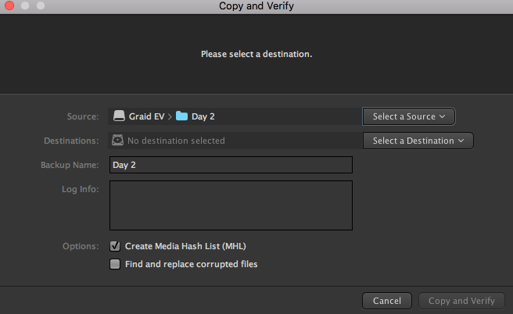Click the Copy and Verify title bar text
Image resolution: width=513 pixels, height=314 pixels.
(x=258, y=6)
